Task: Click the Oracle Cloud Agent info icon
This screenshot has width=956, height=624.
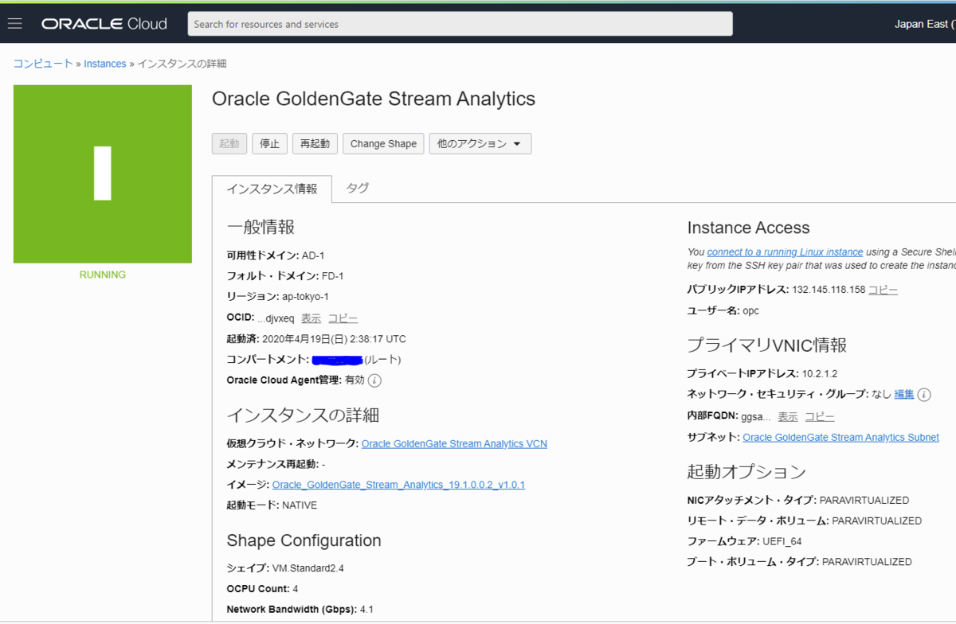Action: point(374,380)
